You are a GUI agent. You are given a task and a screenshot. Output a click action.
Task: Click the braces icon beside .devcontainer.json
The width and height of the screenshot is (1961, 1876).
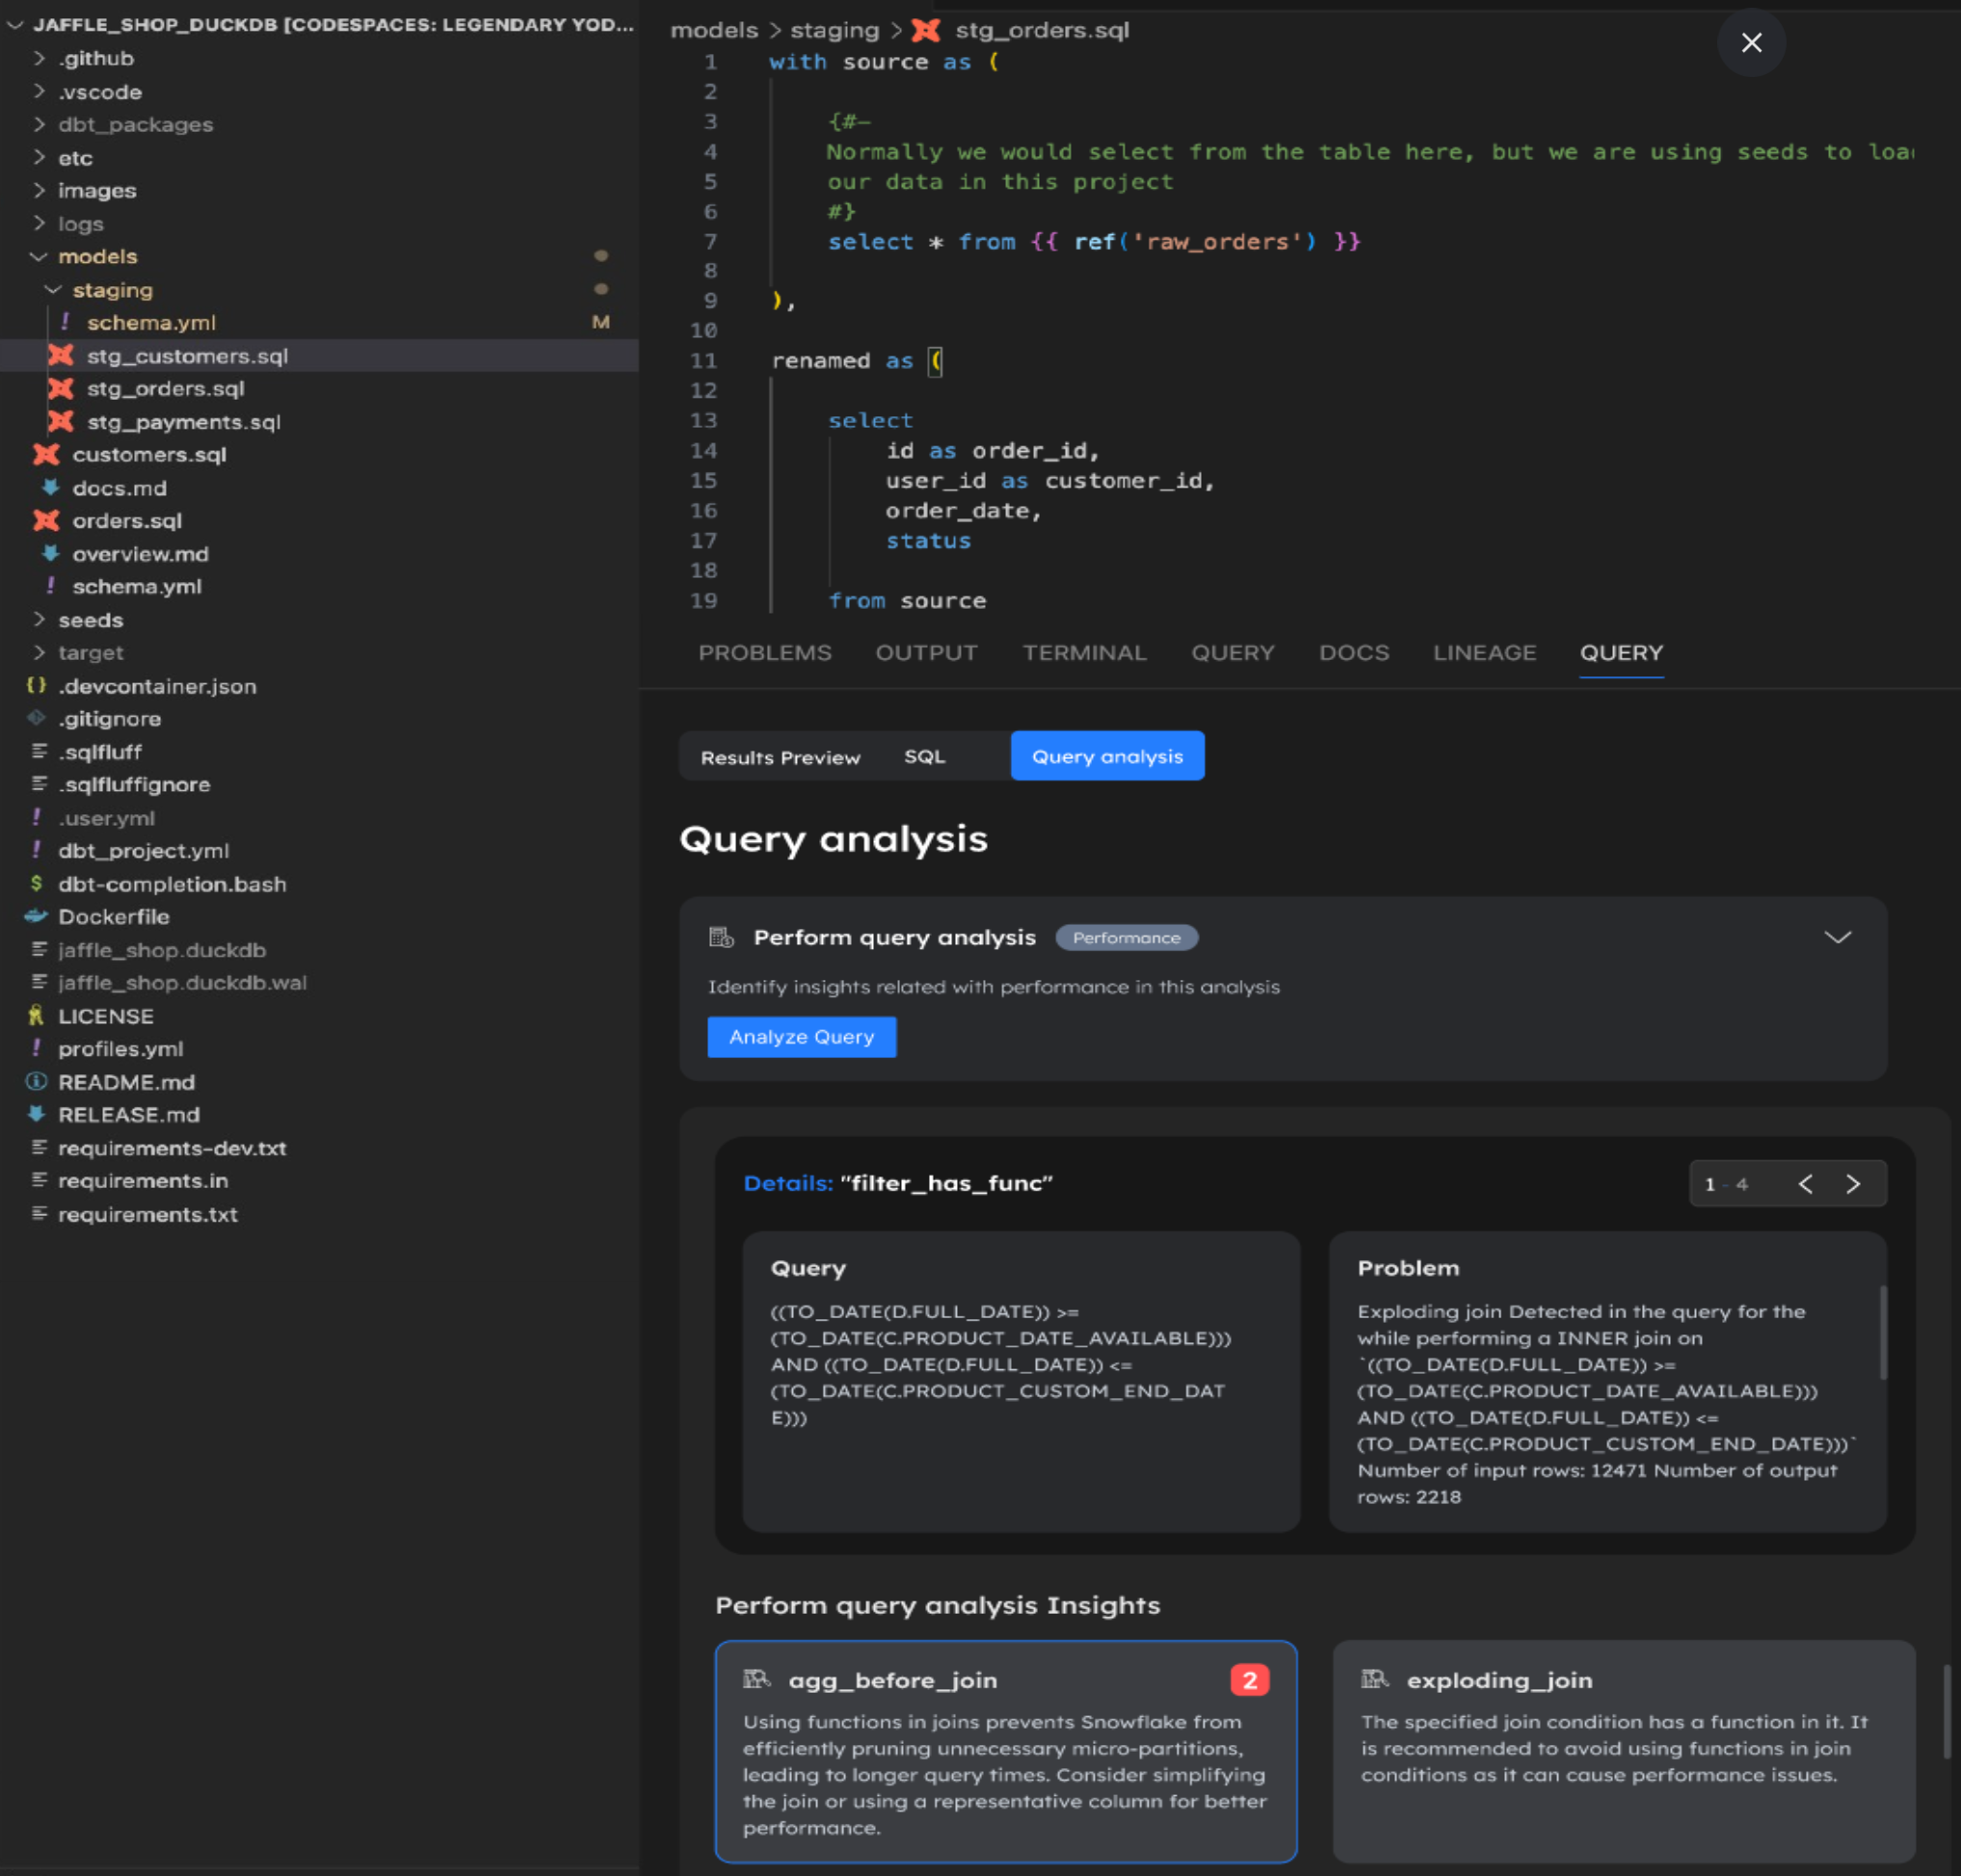(x=36, y=686)
